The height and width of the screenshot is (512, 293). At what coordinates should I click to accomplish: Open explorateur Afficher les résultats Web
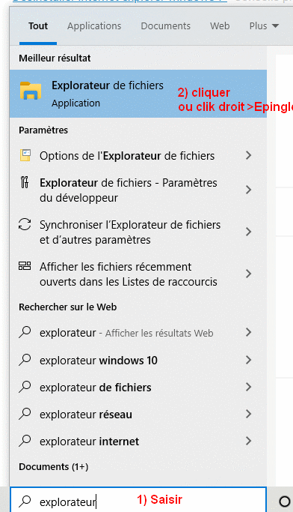[138, 333]
